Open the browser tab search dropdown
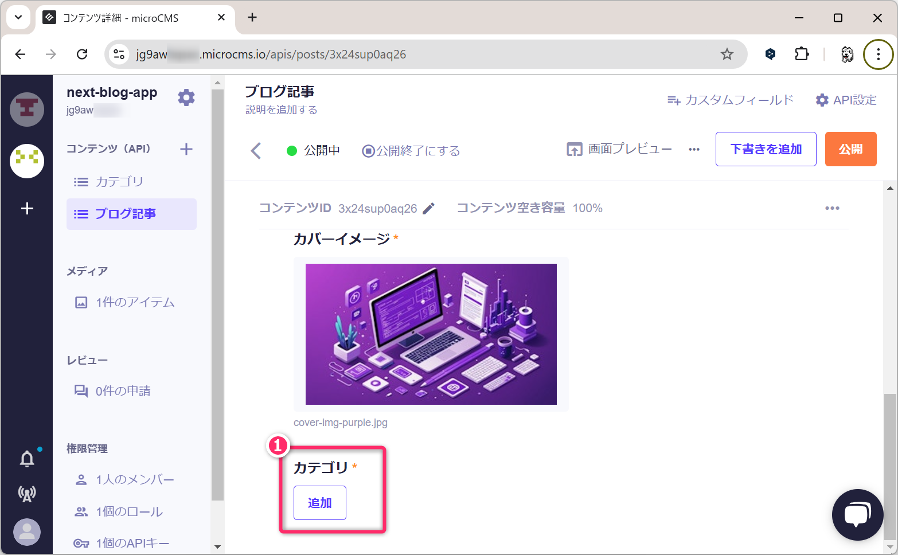The height and width of the screenshot is (555, 898). coord(18,18)
